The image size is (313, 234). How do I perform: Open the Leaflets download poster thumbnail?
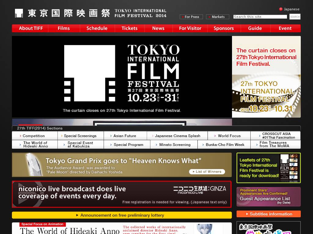tap(289, 168)
